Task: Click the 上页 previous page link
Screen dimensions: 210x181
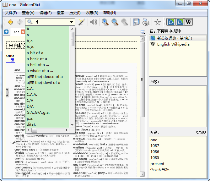Action: click(x=10, y=60)
